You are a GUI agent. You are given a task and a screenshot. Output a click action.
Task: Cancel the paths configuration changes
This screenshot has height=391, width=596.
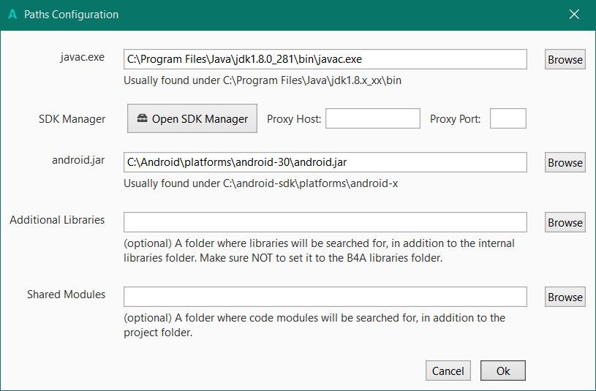point(448,371)
